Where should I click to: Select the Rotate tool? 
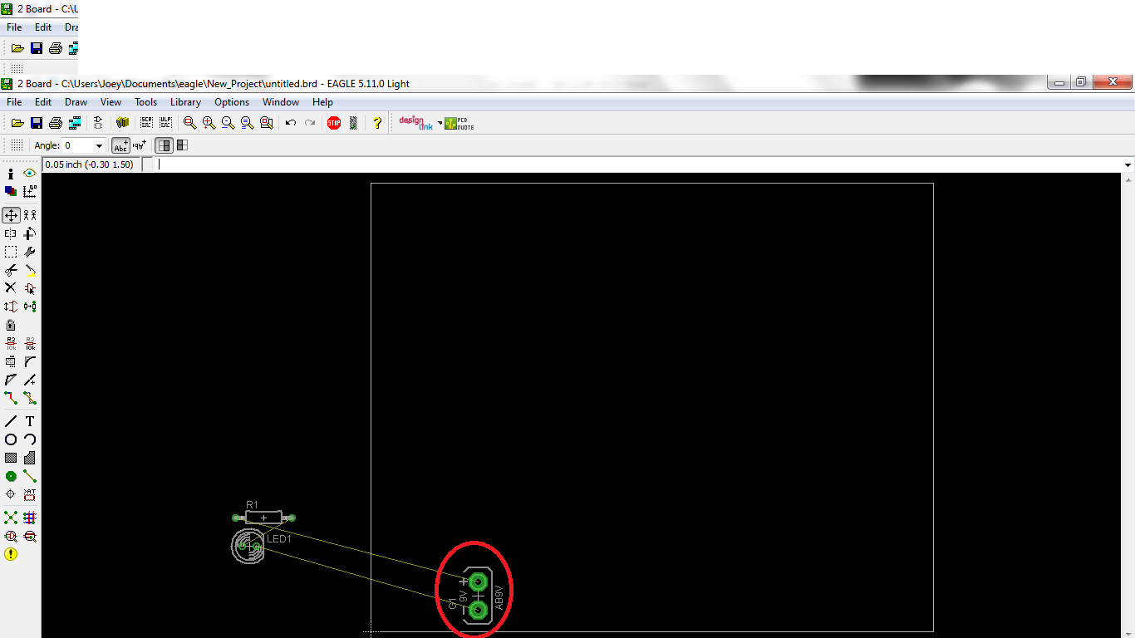coord(30,233)
